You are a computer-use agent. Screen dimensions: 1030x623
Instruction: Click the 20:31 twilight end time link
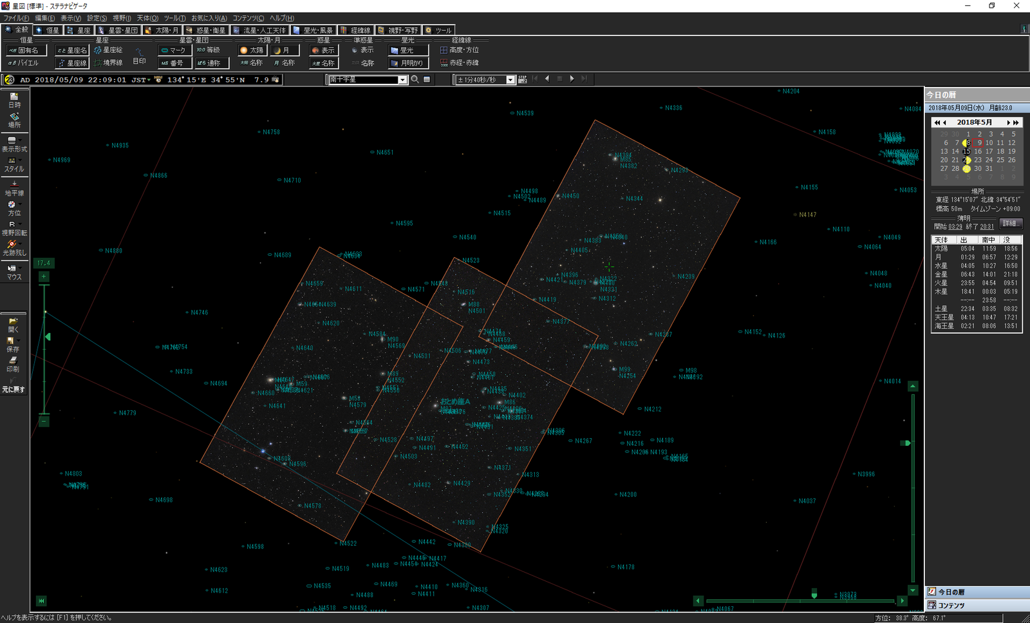click(x=987, y=227)
